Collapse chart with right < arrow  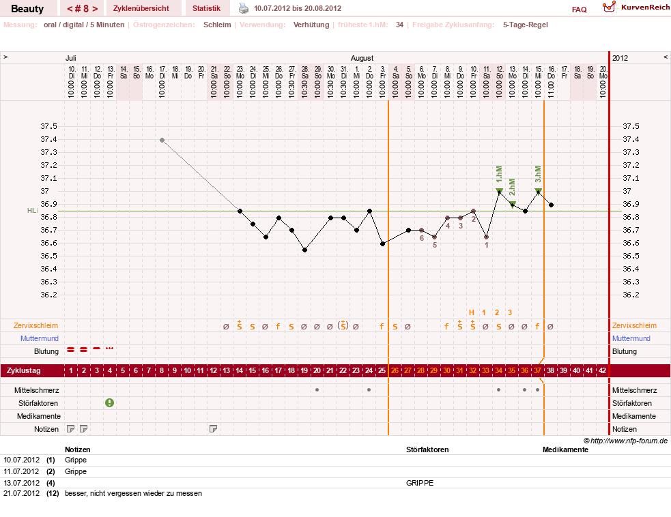pyautogui.click(x=666, y=57)
